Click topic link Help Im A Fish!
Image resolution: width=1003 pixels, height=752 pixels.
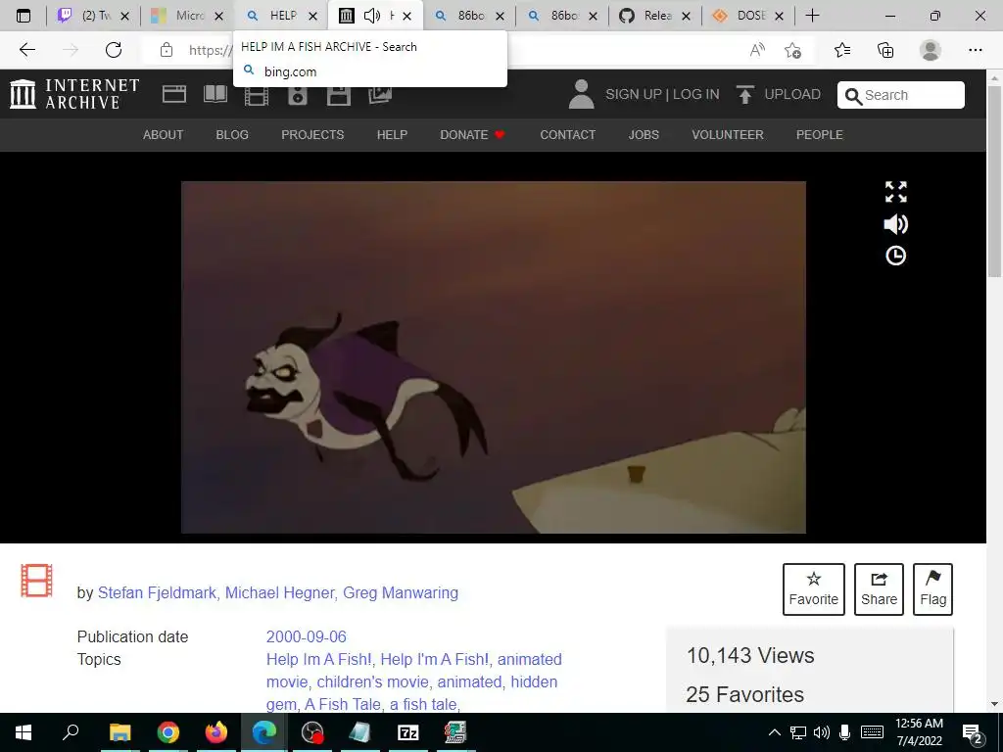click(318, 659)
